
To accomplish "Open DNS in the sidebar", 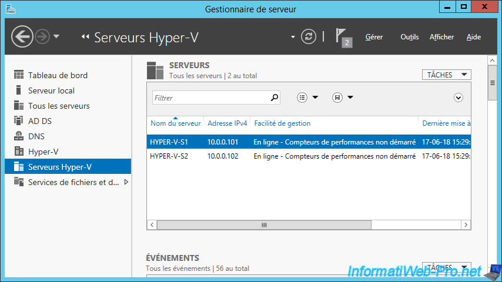I will (68, 136).
